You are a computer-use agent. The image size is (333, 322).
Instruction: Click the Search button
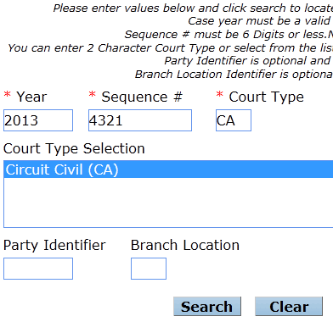(x=207, y=307)
